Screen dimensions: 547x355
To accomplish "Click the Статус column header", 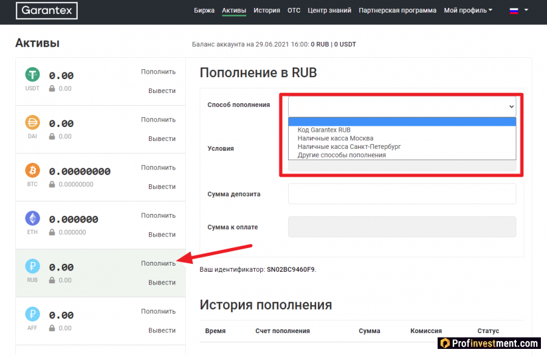I will (x=488, y=331).
